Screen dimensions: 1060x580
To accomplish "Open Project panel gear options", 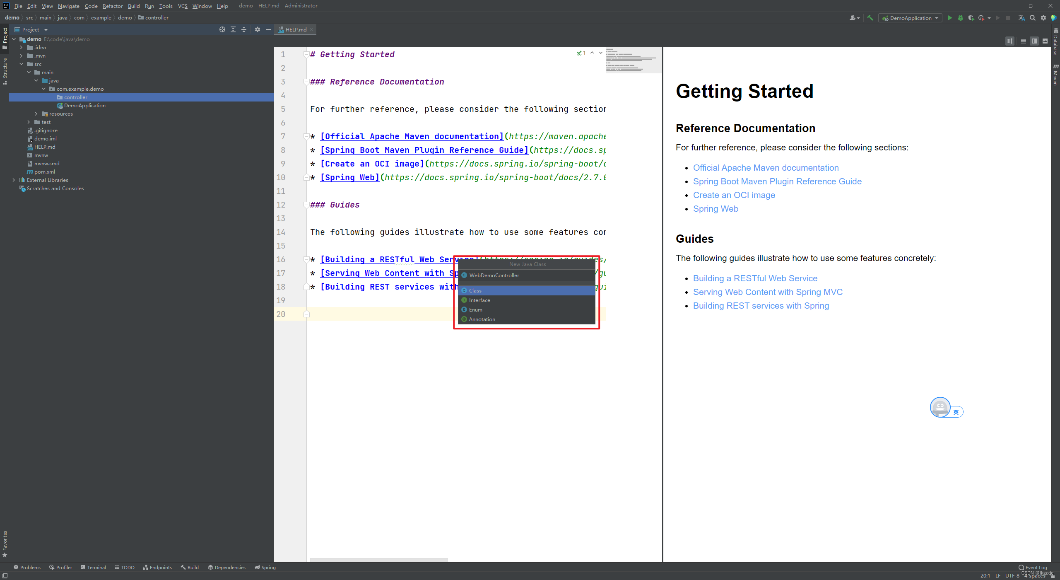I will click(x=257, y=29).
